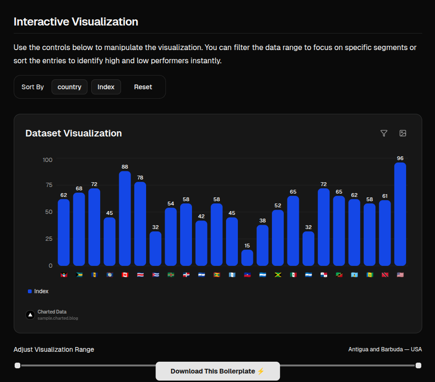Click the Charted Data logo icon
This screenshot has height=382, width=435.
coord(30,314)
